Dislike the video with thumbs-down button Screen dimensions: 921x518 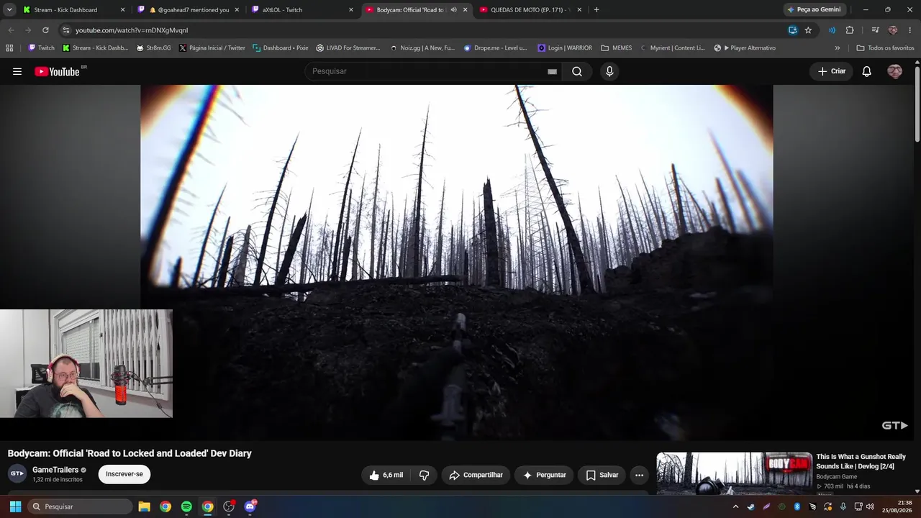[425, 475]
